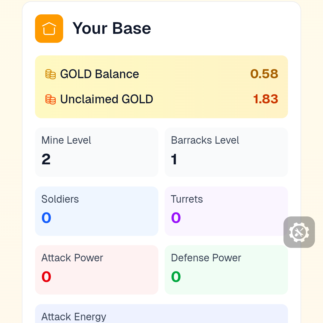Open the floating gear tools widget
Image resolution: width=323 pixels, height=323 pixels.
[x=299, y=232]
